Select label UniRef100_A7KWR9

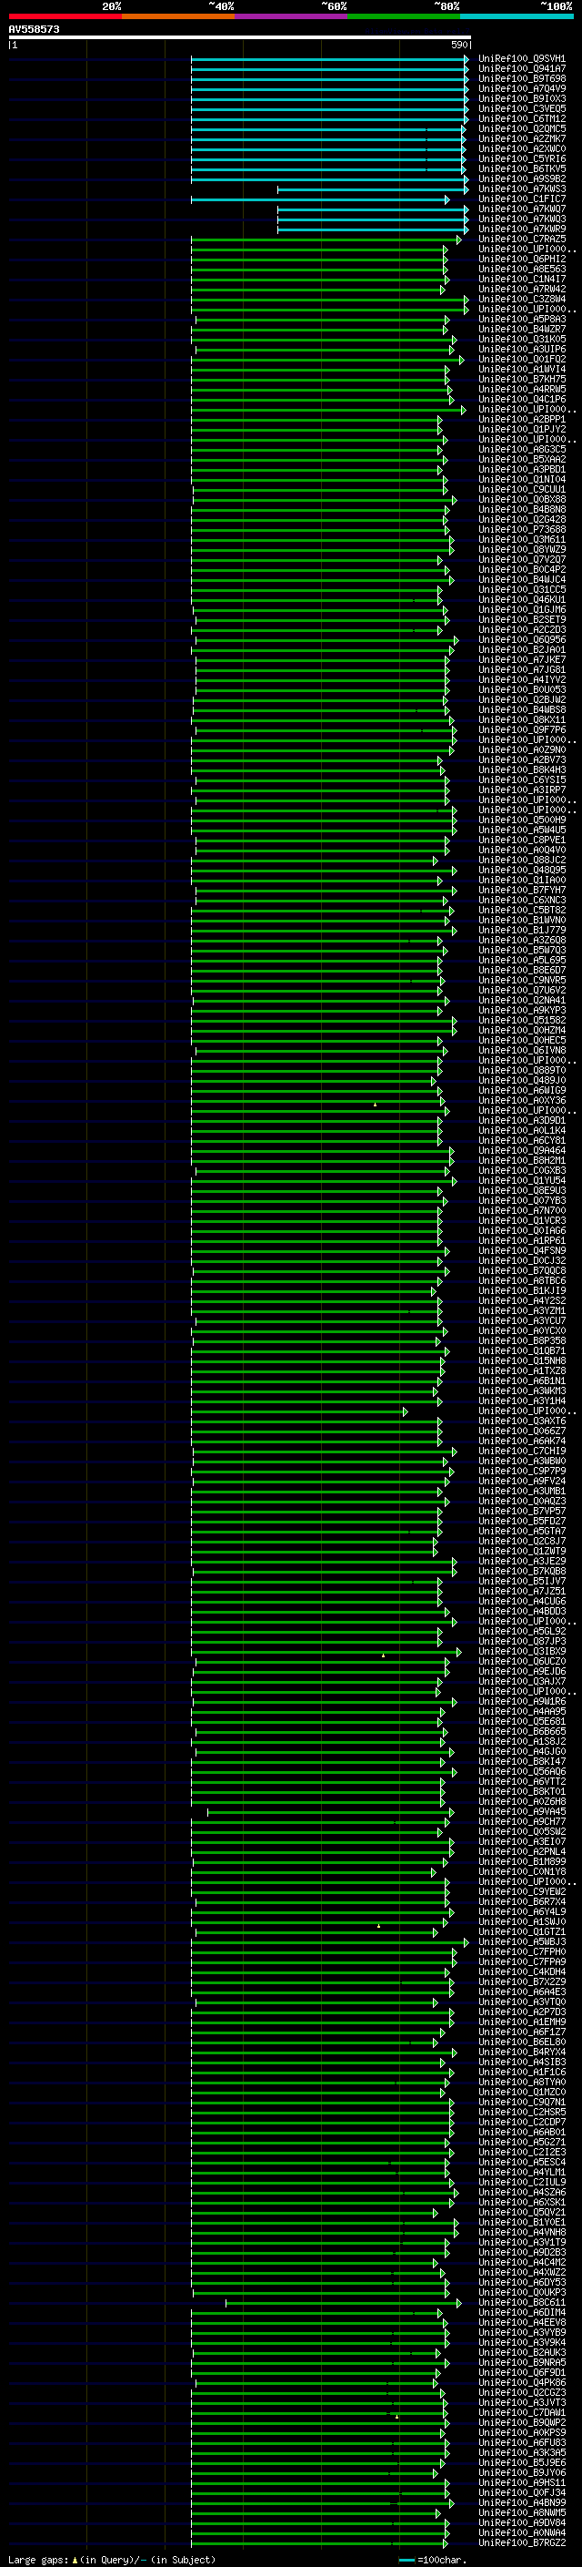pos(522,229)
